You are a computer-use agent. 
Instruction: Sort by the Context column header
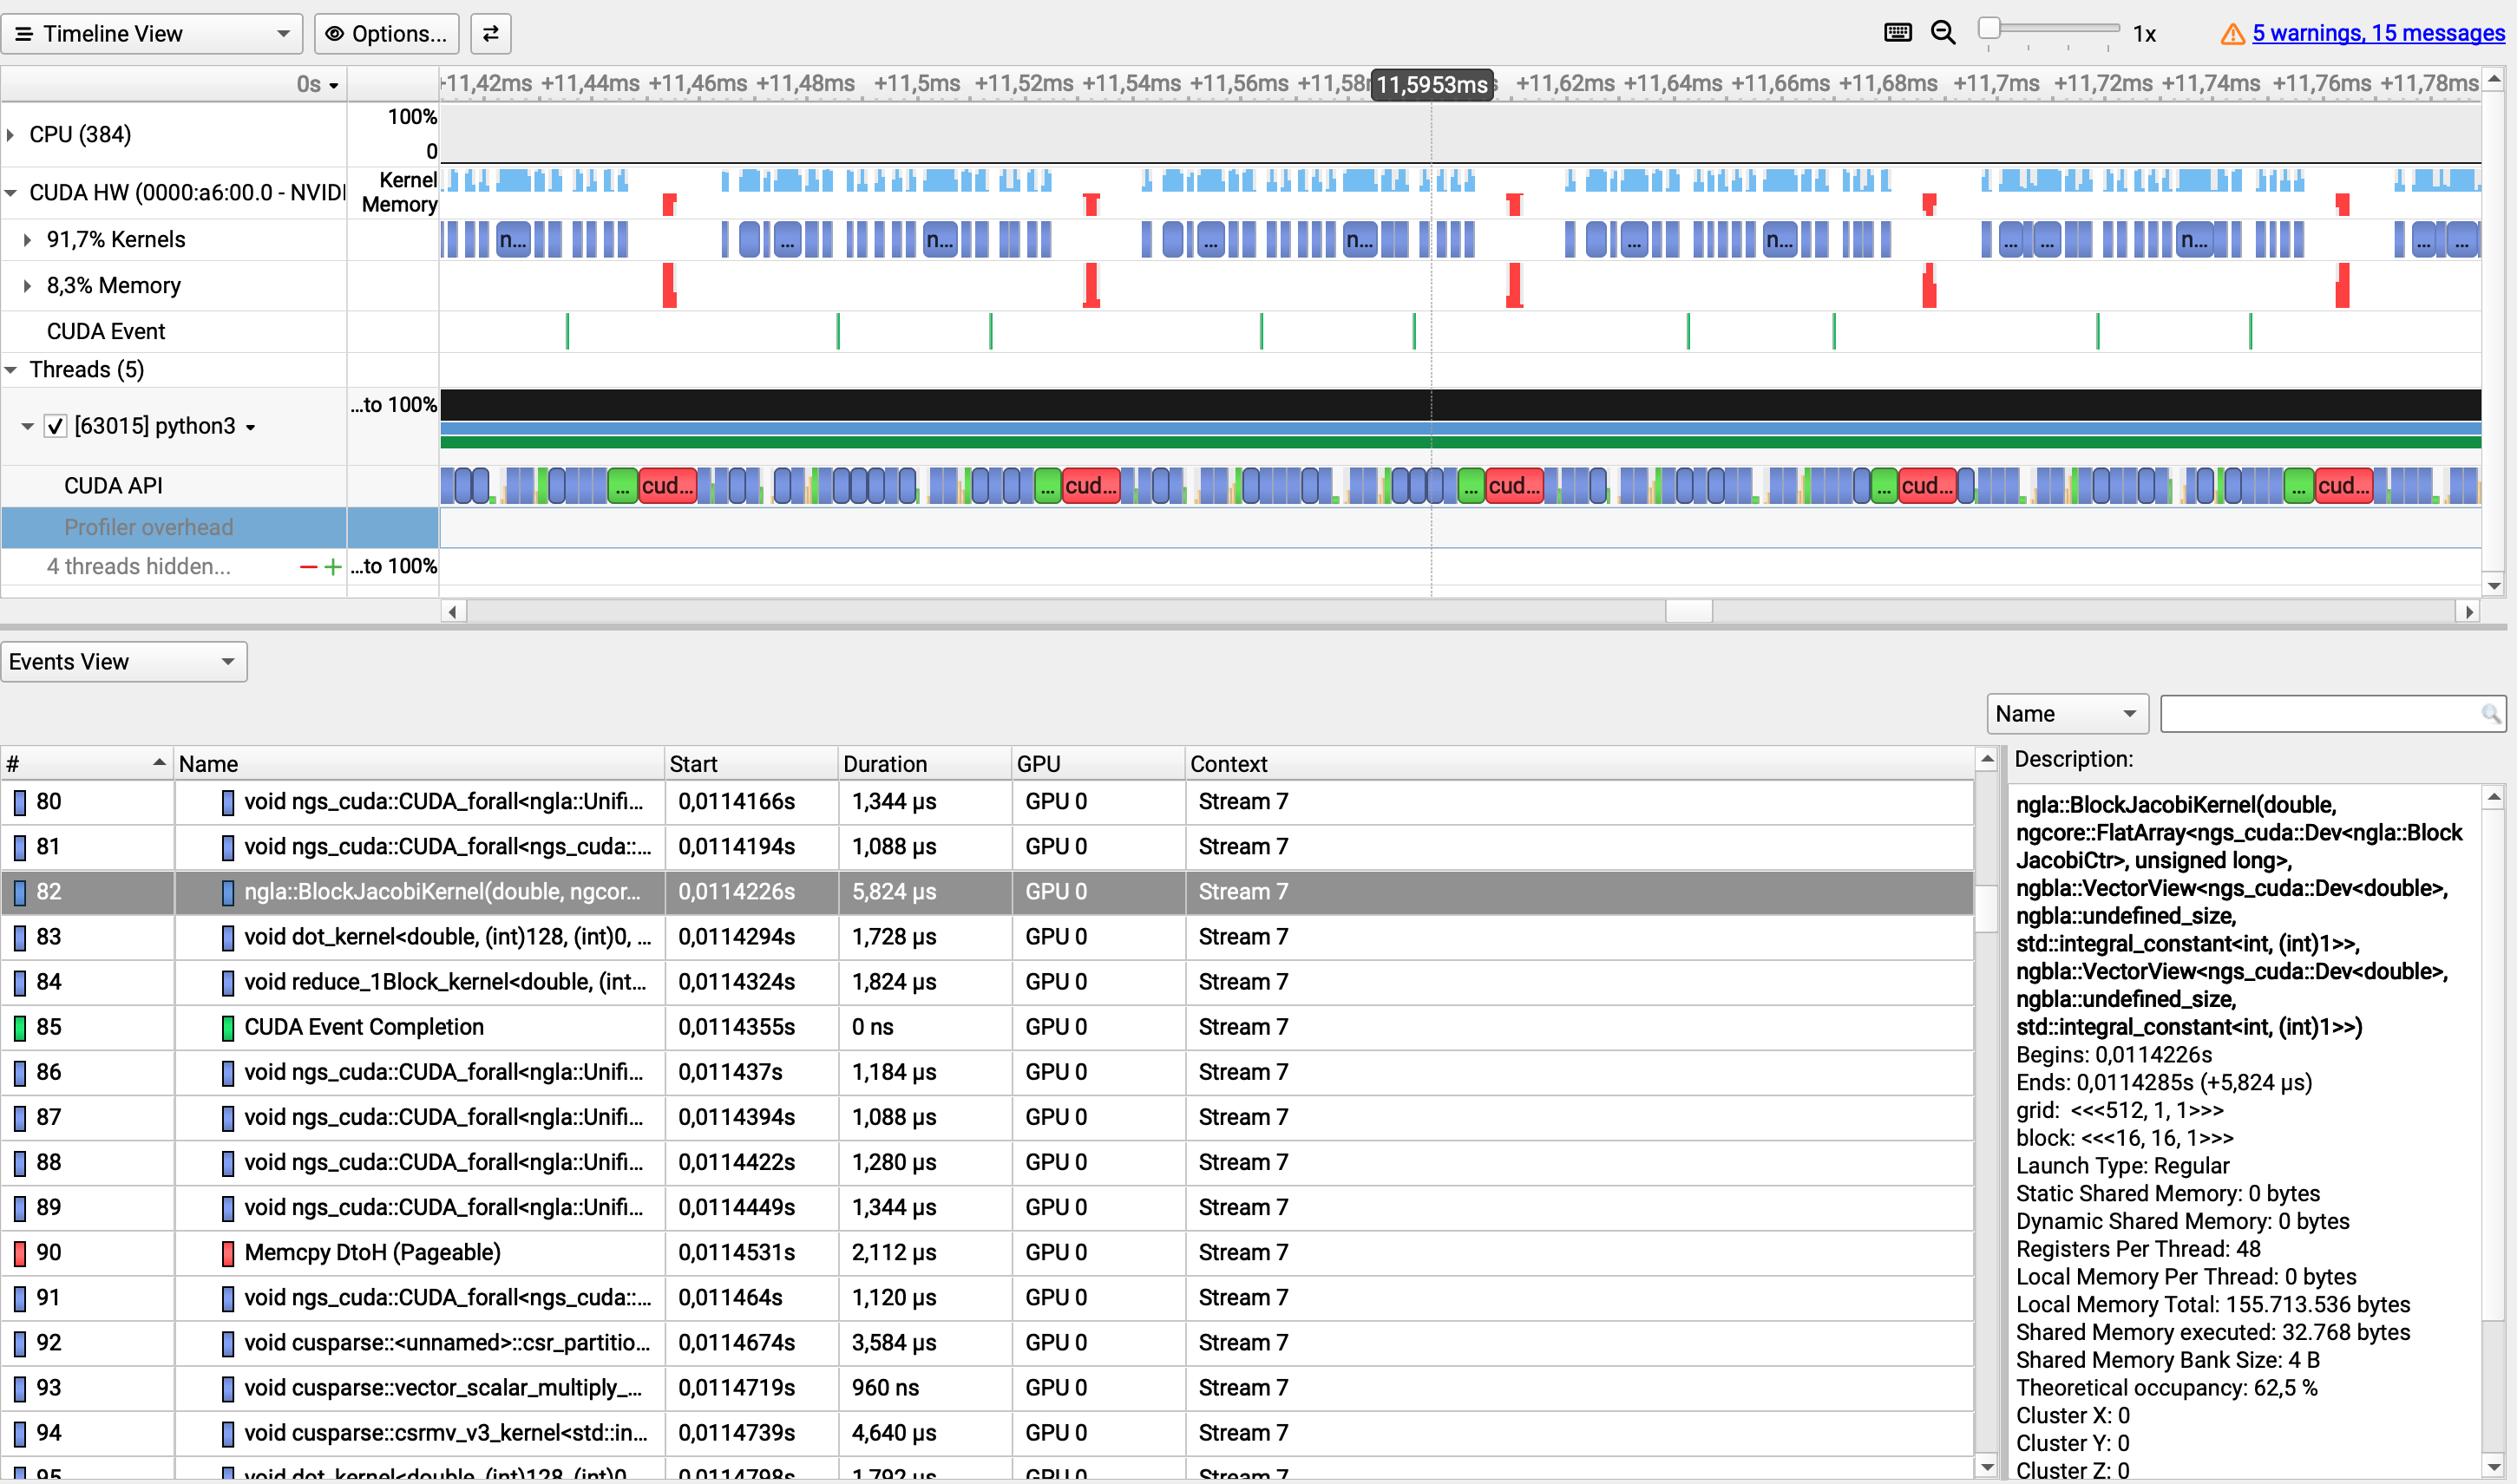1578,763
